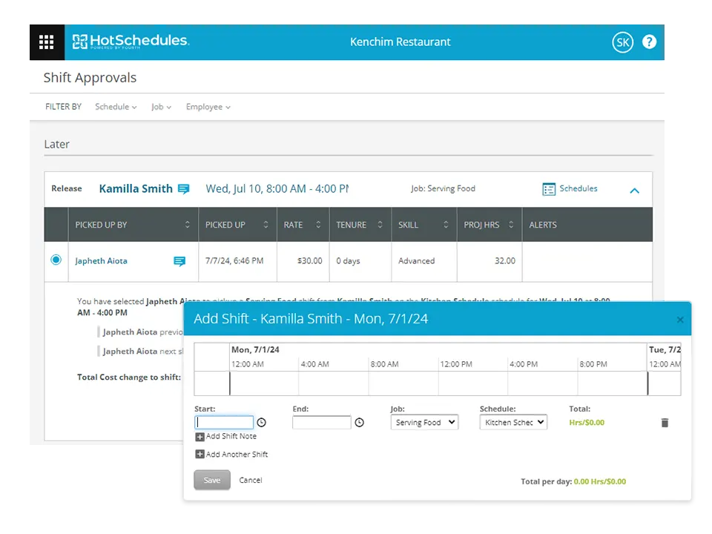
Task: Click the clock icon beside End field
Action: click(359, 423)
